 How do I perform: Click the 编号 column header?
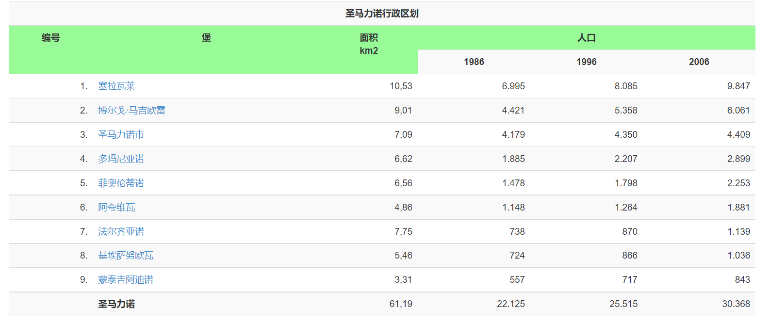point(50,38)
